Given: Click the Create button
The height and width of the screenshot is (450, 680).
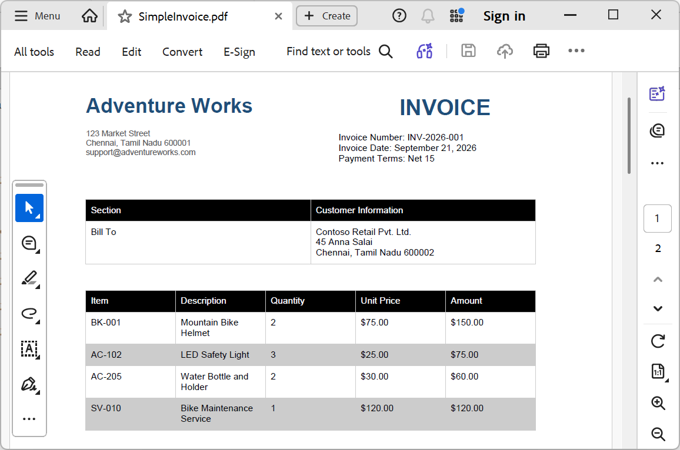Looking at the screenshot, I should (x=326, y=16).
